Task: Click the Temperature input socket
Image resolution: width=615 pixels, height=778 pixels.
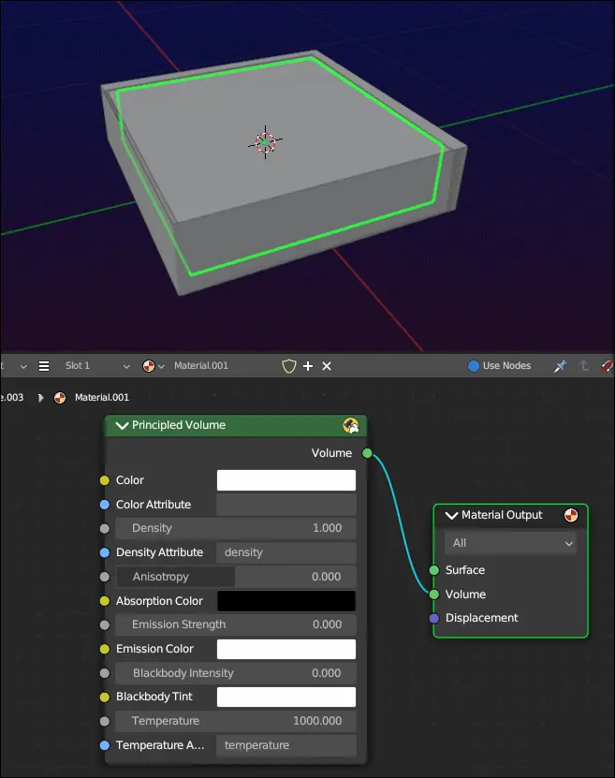Action: 104,721
